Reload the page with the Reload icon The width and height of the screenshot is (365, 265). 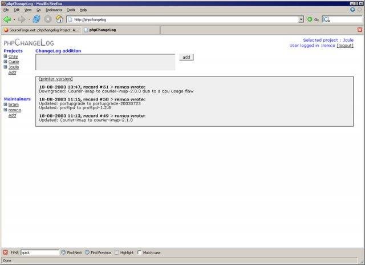pos(36,19)
